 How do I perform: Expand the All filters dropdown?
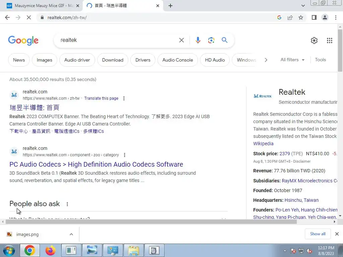(x=292, y=60)
